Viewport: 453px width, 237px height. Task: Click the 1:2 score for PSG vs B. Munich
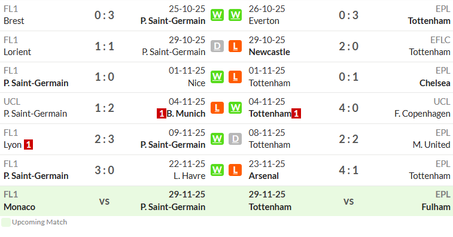pyautogui.click(x=104, y=108)
